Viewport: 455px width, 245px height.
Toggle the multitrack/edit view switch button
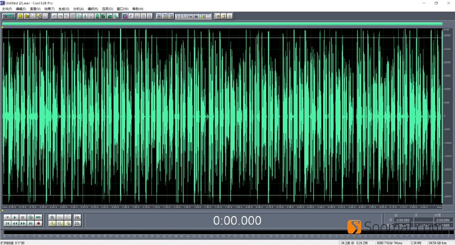[x=9, y=16]
